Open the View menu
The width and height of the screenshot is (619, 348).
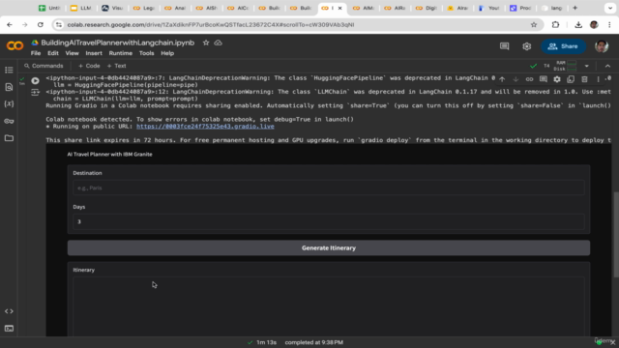click(72, 53)
